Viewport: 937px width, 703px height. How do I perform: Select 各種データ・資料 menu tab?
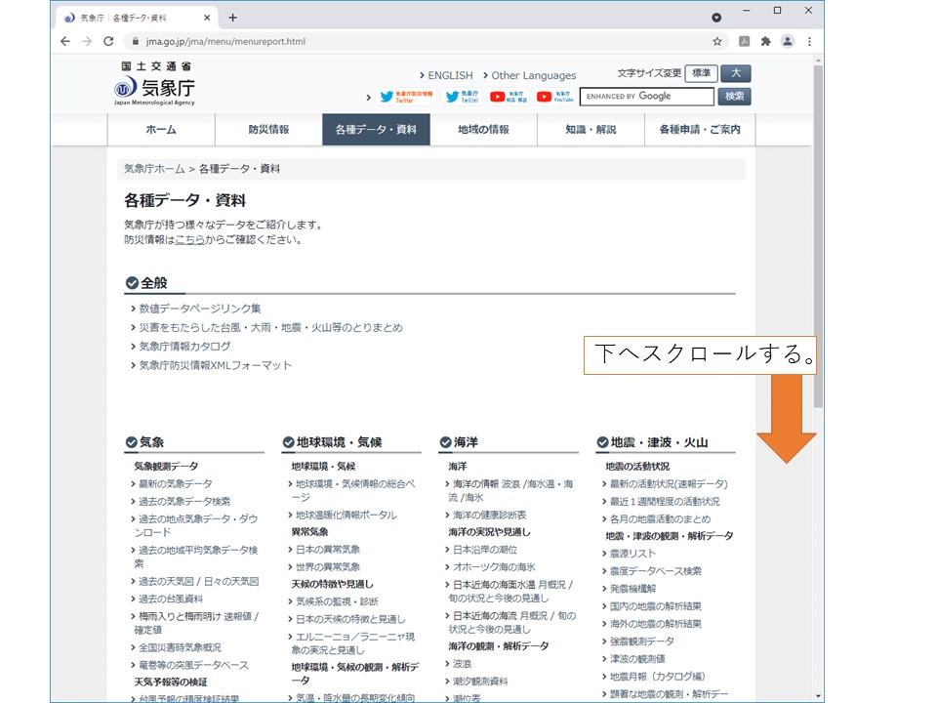376,129
